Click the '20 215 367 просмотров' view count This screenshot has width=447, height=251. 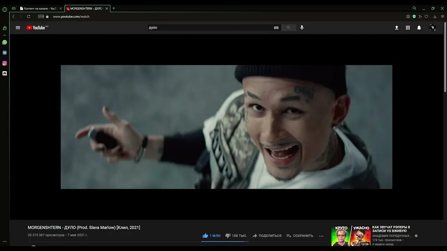[46, 235]
